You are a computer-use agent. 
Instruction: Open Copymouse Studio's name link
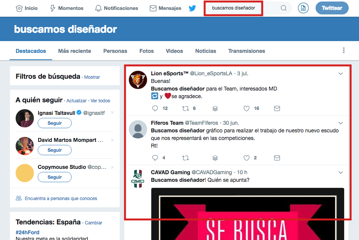(62, 167)
